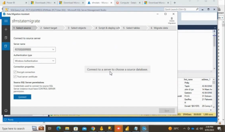Click the Next button

tap(167, 111)
